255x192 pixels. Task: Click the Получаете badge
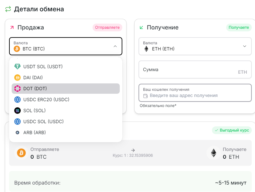pos(239,27)
